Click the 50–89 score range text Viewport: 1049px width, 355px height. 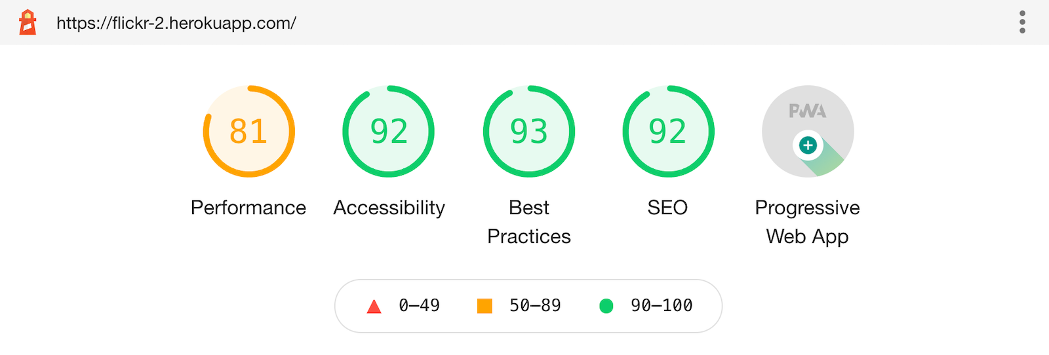(535, 306)
